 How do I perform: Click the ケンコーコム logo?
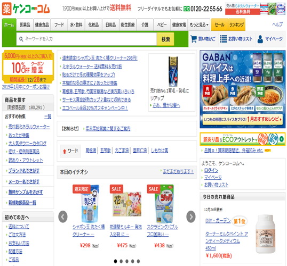[x=26, y=9]
